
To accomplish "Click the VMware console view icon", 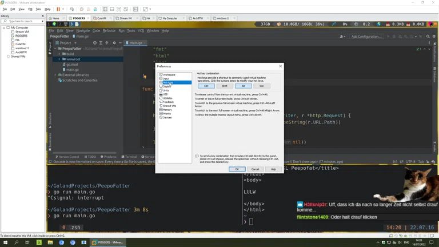I will point(135,9).
